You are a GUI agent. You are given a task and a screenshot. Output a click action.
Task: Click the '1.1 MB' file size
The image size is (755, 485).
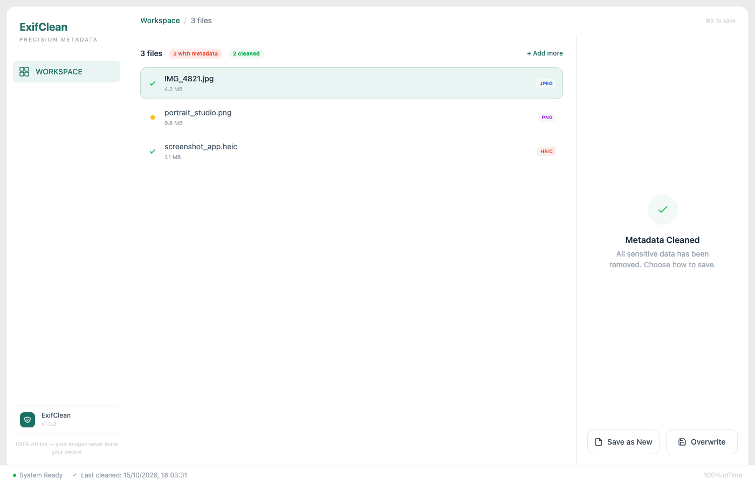[x=173, y=157]
